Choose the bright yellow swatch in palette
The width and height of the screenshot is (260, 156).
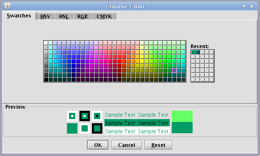click(x=142, y=61)
